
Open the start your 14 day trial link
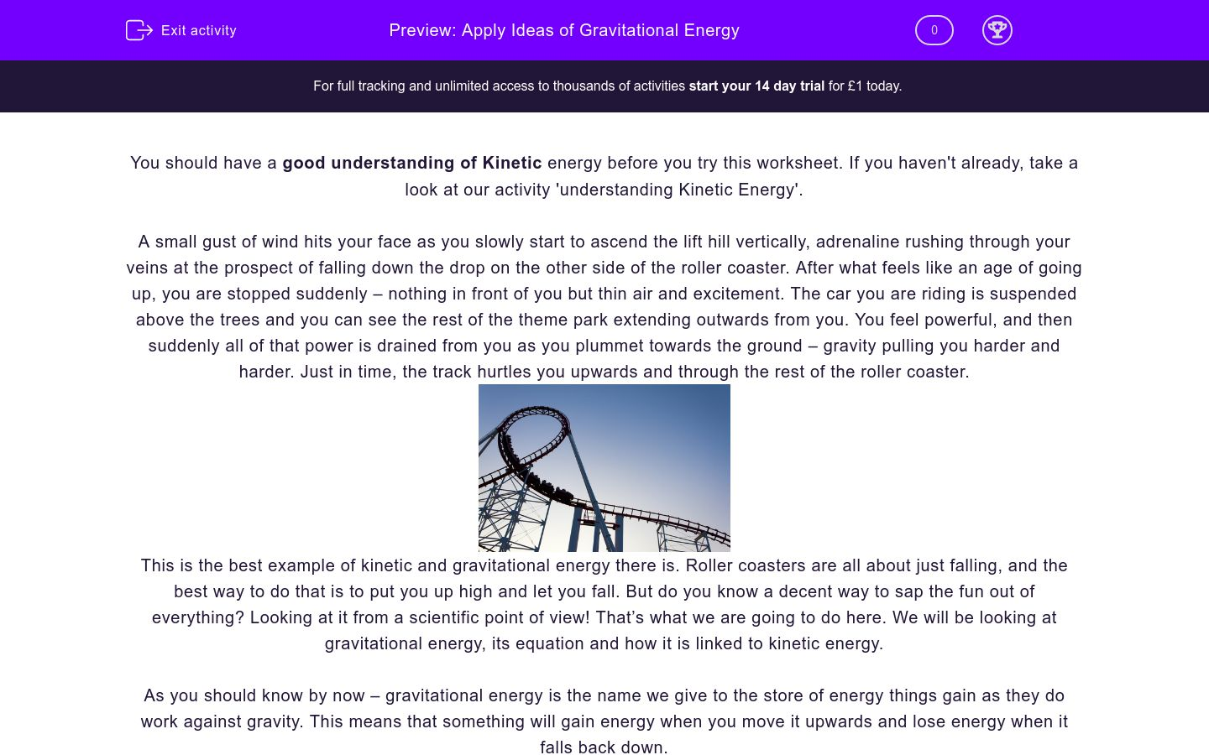756,86
